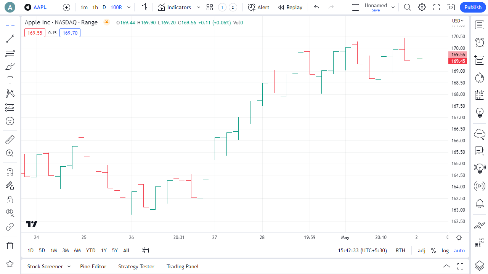Viewport: 488px width, 274px height.
Task: Click the 169.70 buy price button
Action: [x=70, y=33]
